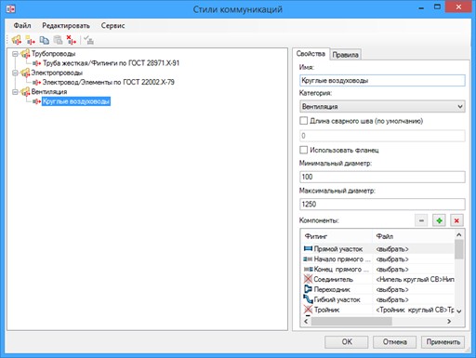
Task: Click scroll-right arrow of components list
Action: (449, 322)
